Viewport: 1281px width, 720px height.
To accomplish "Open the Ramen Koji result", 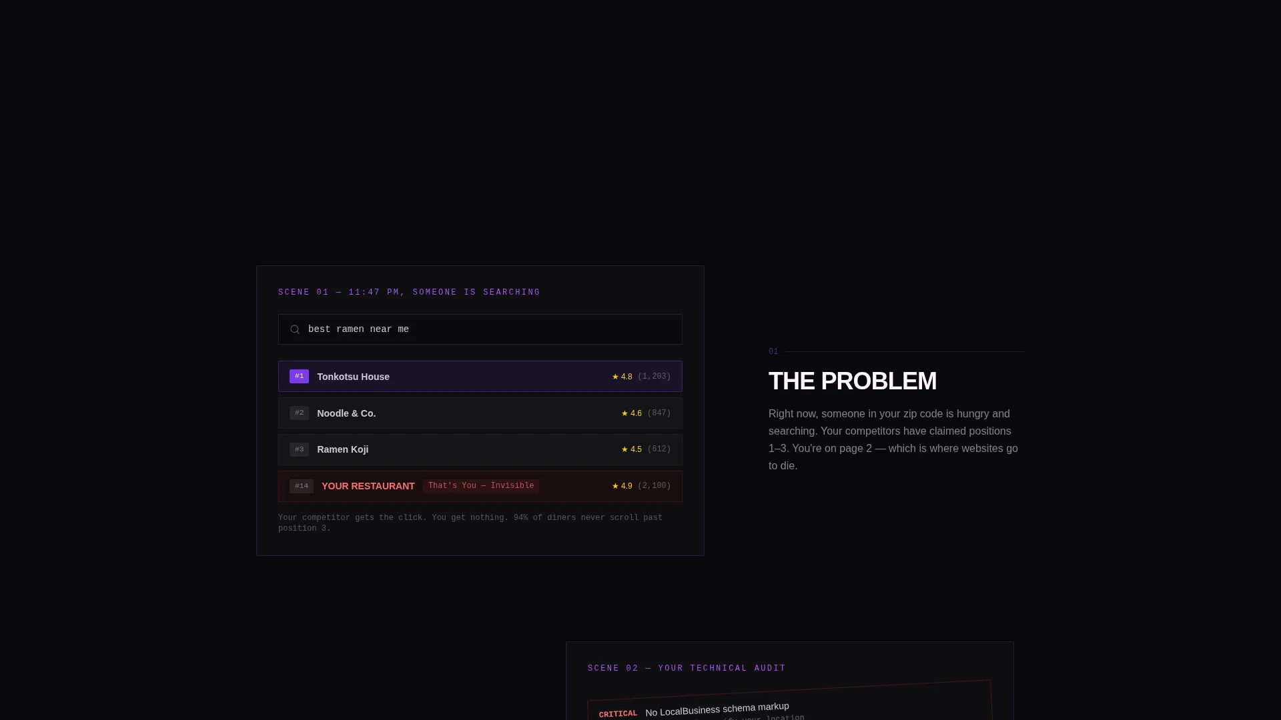I will (x=480, y=449).
